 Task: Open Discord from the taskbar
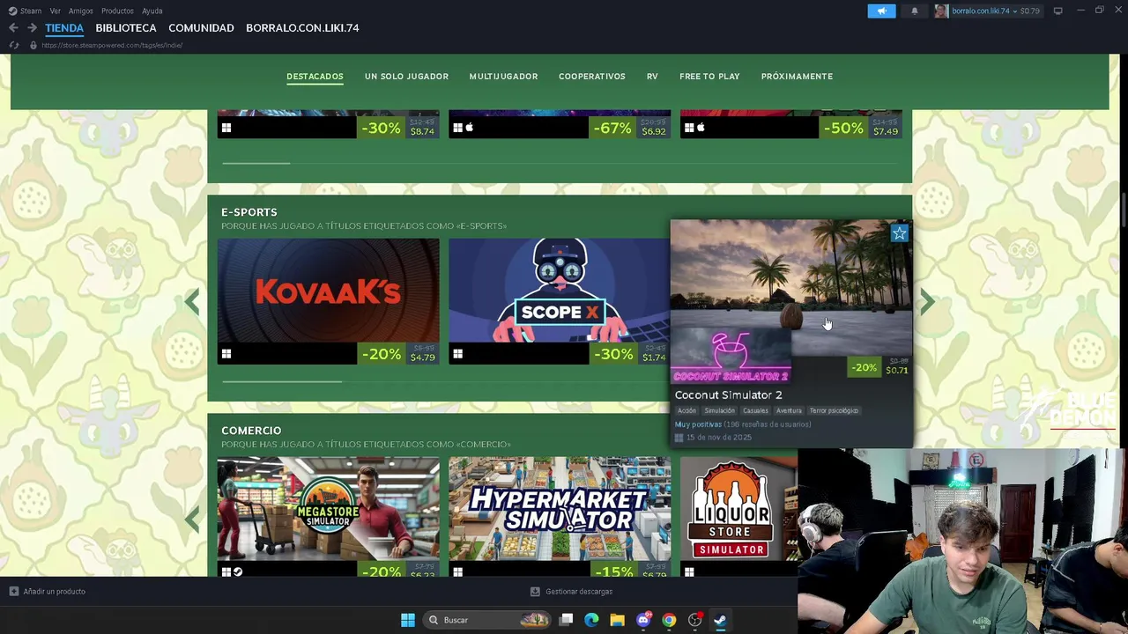[643, 620]
